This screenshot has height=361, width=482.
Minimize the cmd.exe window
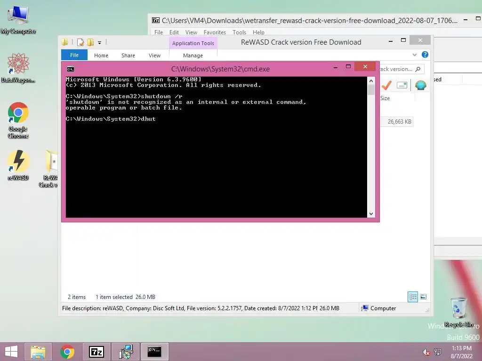(x=335, y=67)
